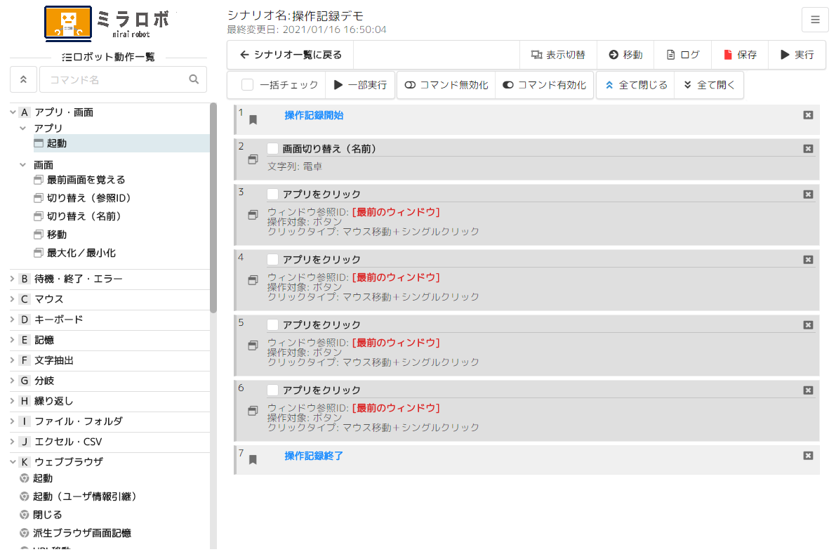Click the bookmark icon on step 7
This screenshot has width=836, height=559.
tap(253, 459)
